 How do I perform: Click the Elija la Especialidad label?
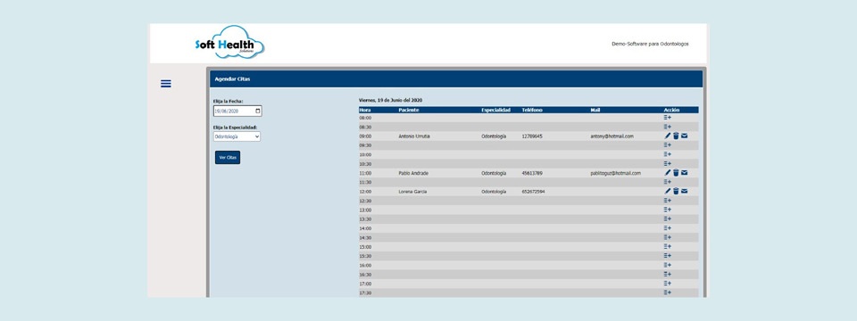pyautogui.click(x=235, y=128)
